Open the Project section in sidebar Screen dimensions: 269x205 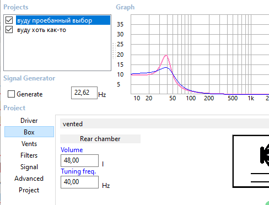[29, 190]
